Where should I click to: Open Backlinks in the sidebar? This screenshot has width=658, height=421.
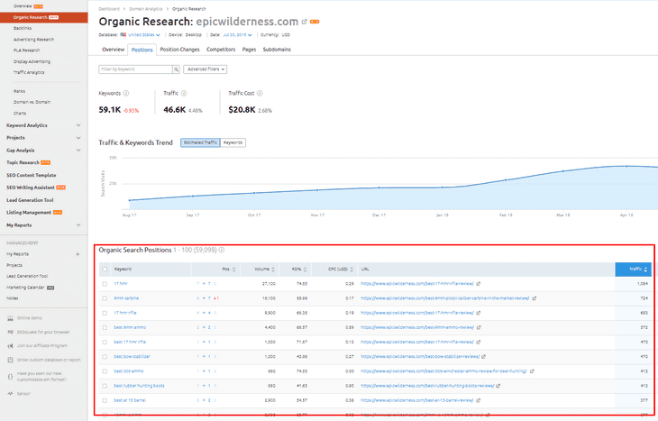point(23,28)
